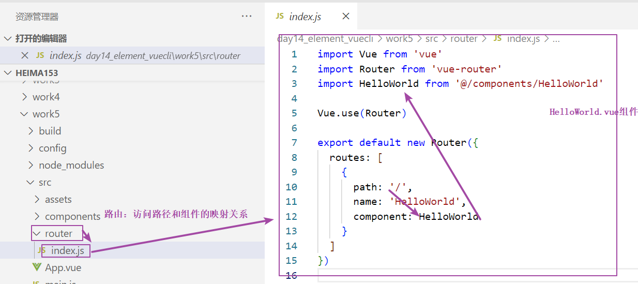
Task: Click the work5 breadcrumb segment
Action: coord(399,39)
